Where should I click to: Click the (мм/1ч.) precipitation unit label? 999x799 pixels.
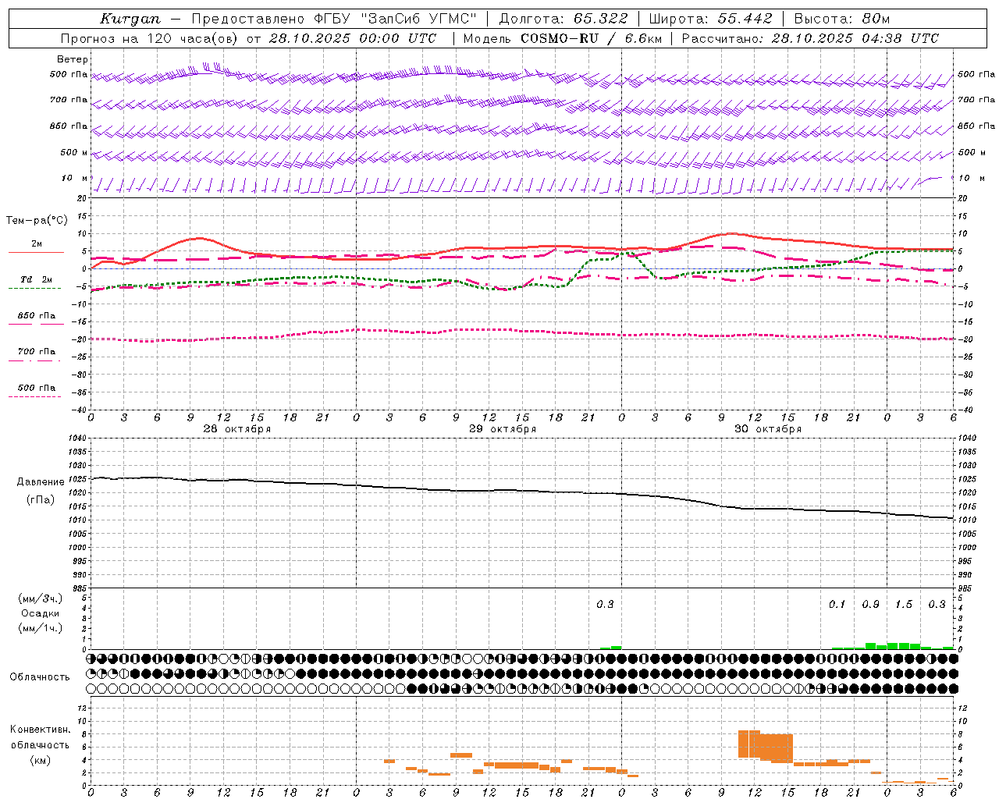[x=41, y=628]
